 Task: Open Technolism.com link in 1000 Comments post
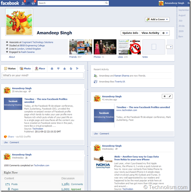pyautogui.click(x=42, y=165)
